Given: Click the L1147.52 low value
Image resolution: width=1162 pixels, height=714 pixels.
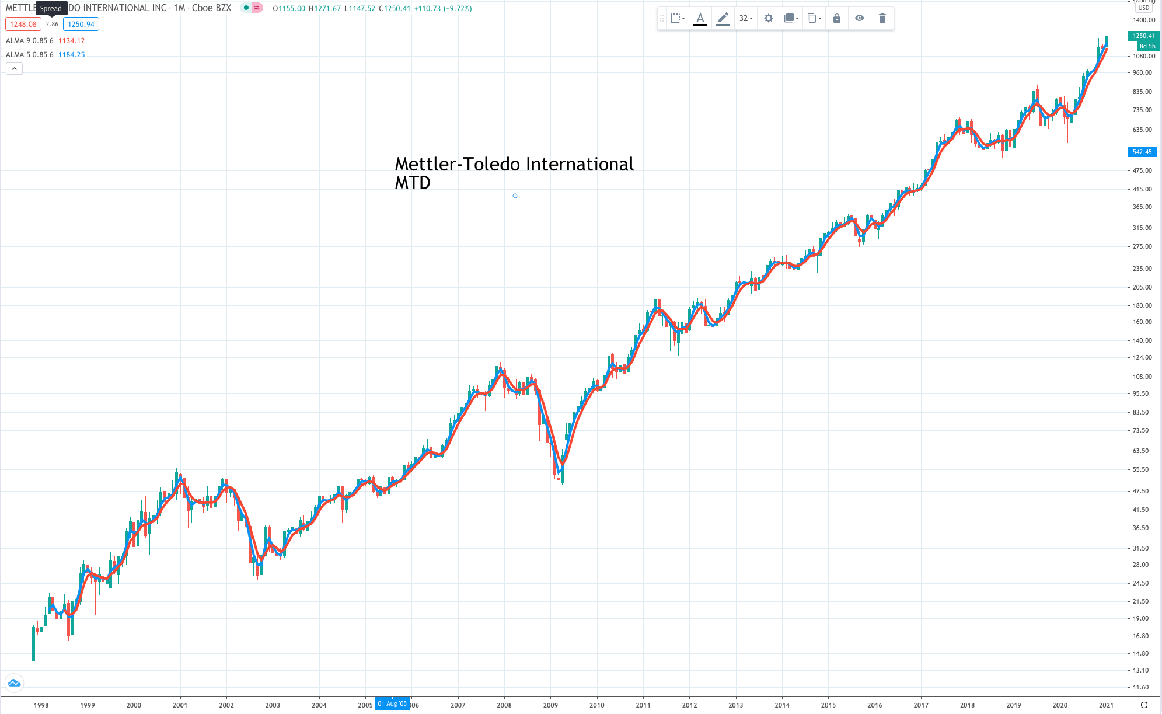Looking at the screenshot, I should tap(360, 9).
